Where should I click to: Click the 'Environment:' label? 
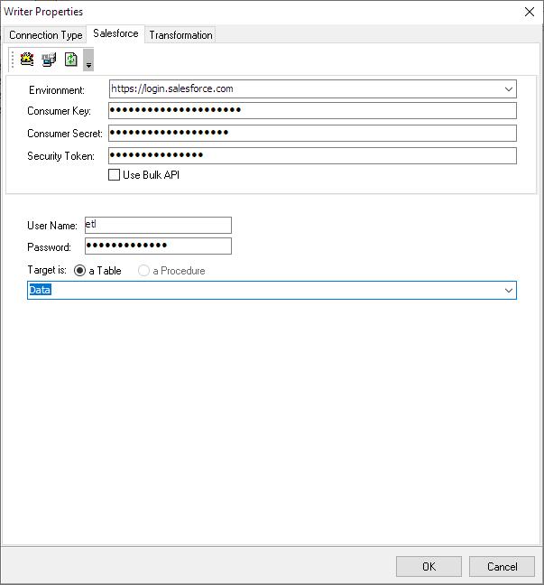click(x=57, y=90)
